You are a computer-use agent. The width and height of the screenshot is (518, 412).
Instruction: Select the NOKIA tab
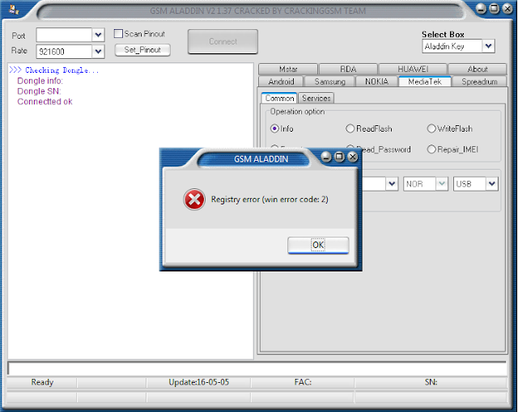pyautogui.click(x=376, y=82)
